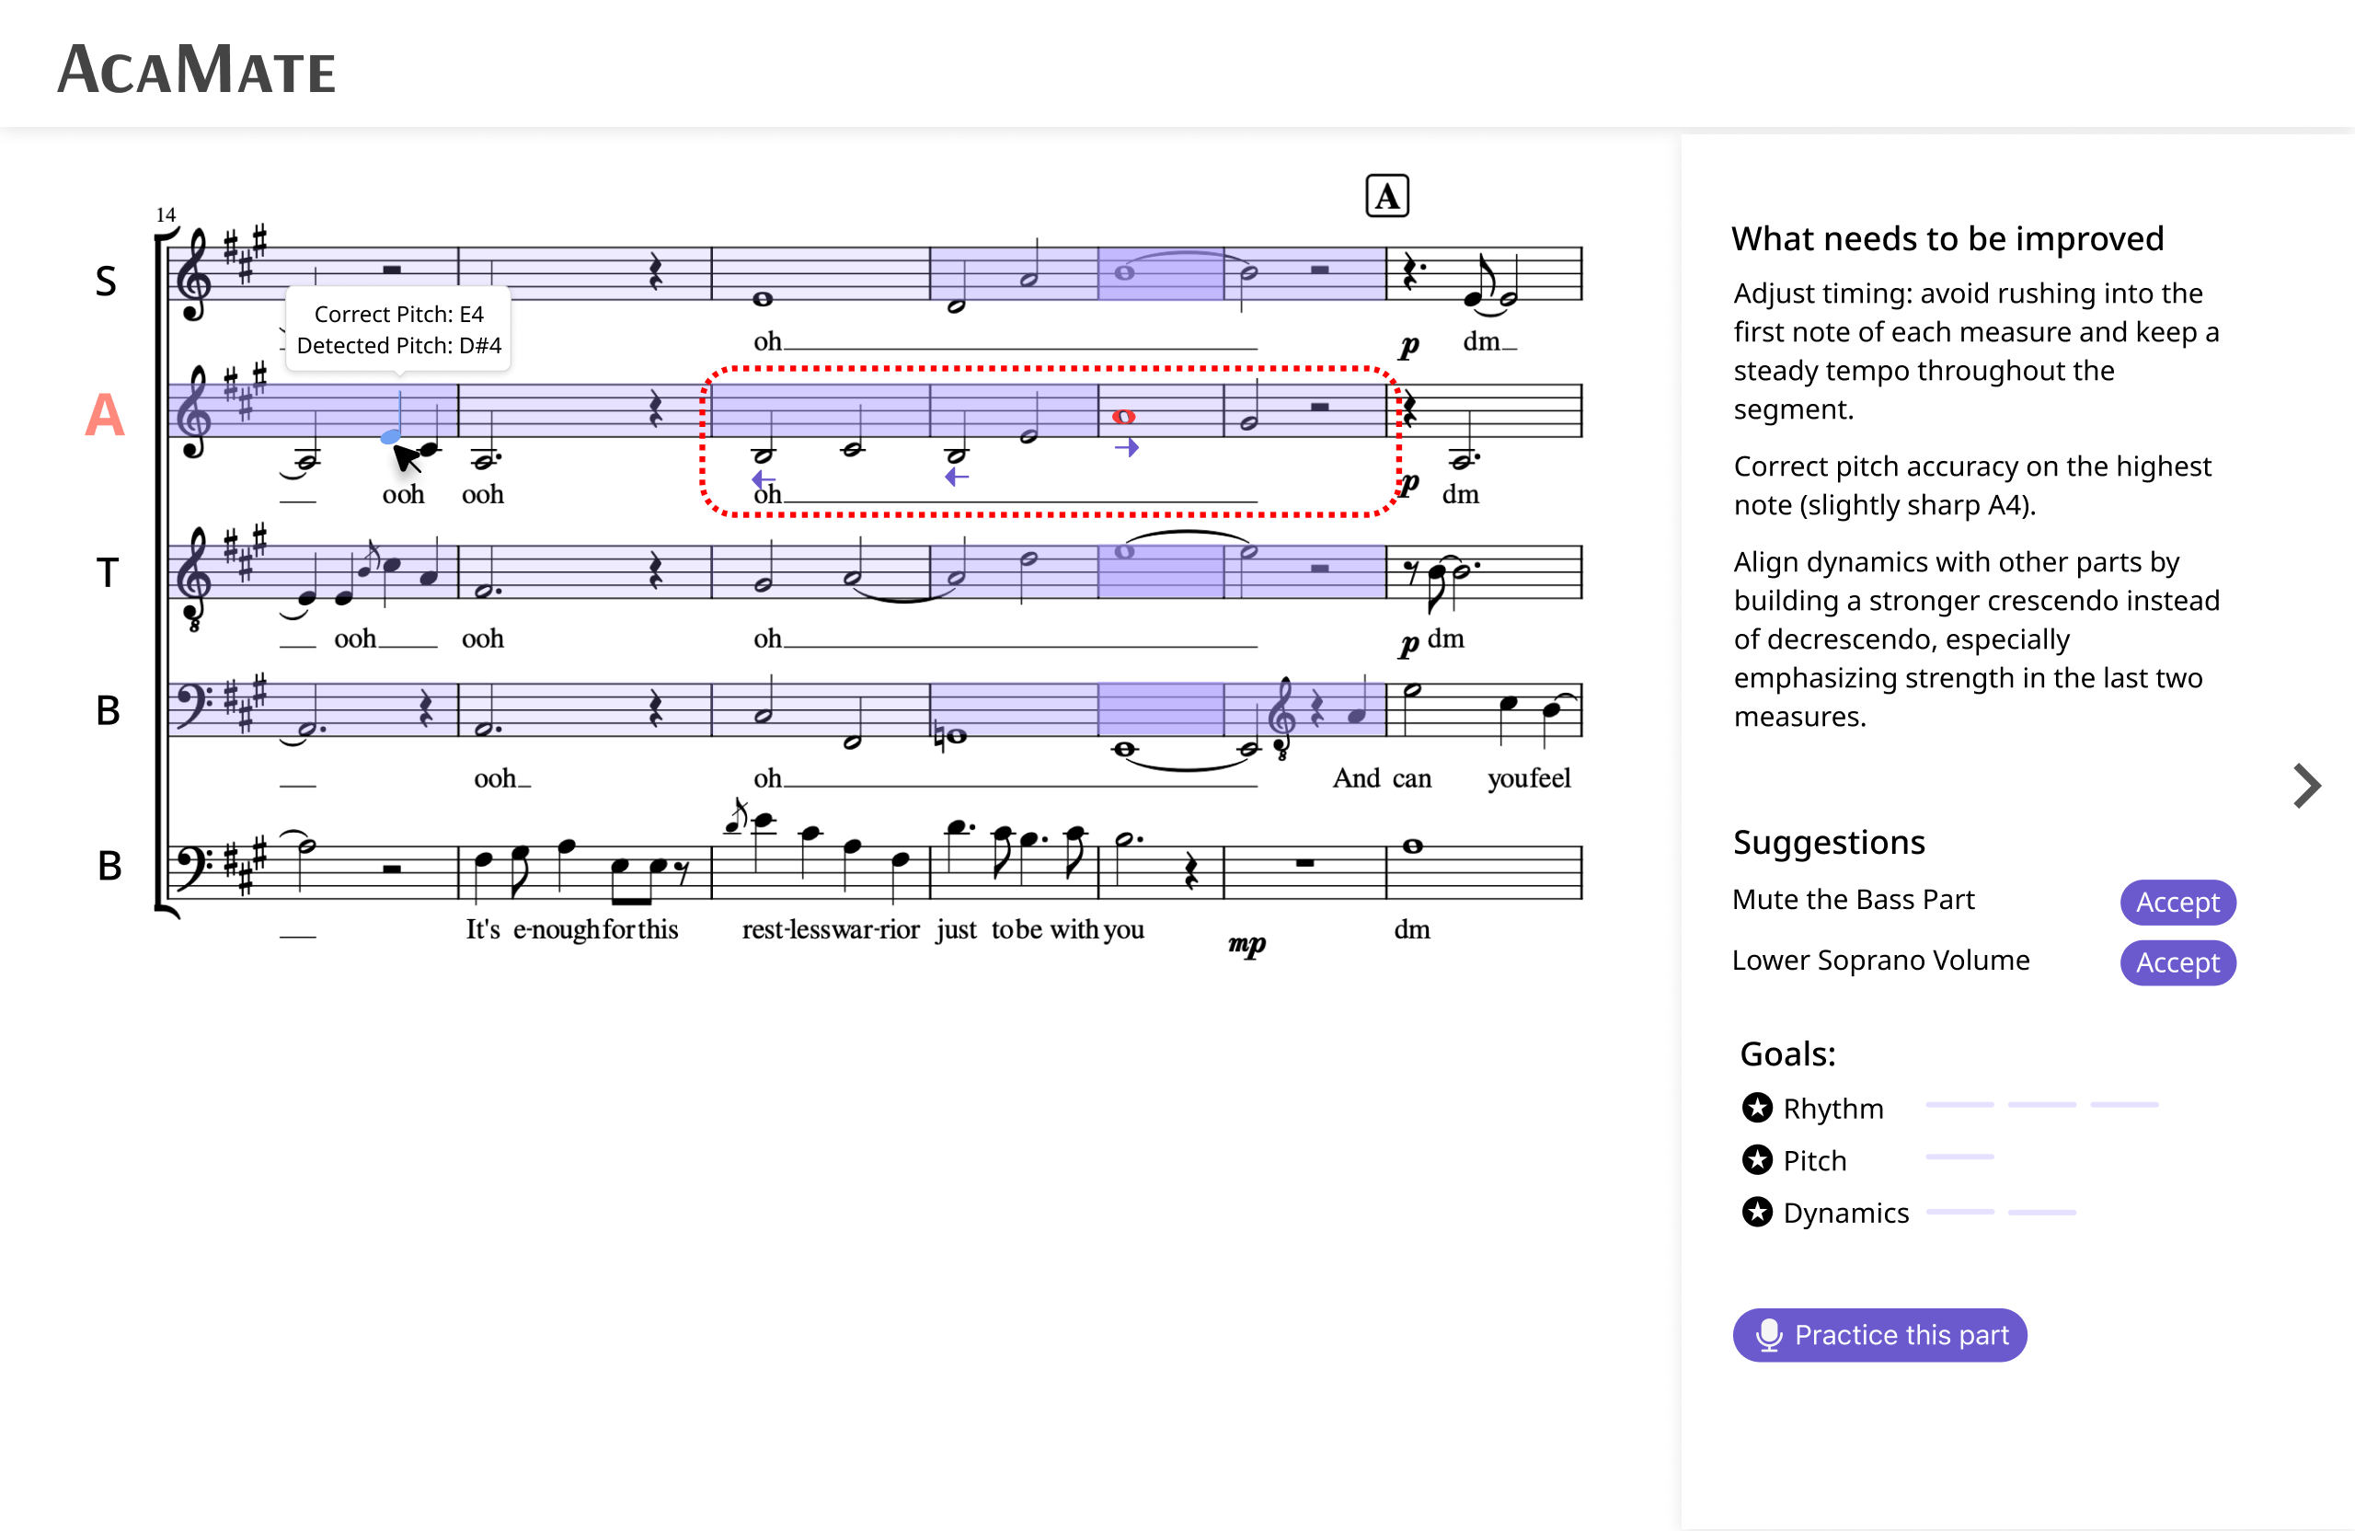This screenshot has width=2355, height=1531.
Task: Click the Rhythm goal progress bar
Action: coord(2040,1104)
